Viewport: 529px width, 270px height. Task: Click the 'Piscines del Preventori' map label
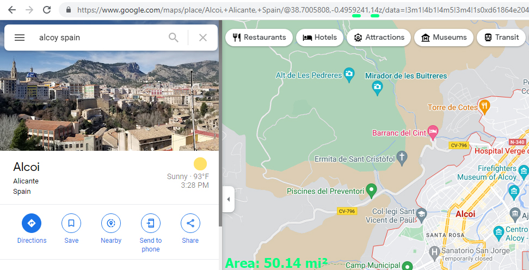(x=325, y=192)
